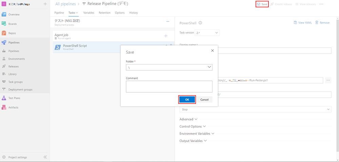Open the stage more options ellipsis

point(168,21)
